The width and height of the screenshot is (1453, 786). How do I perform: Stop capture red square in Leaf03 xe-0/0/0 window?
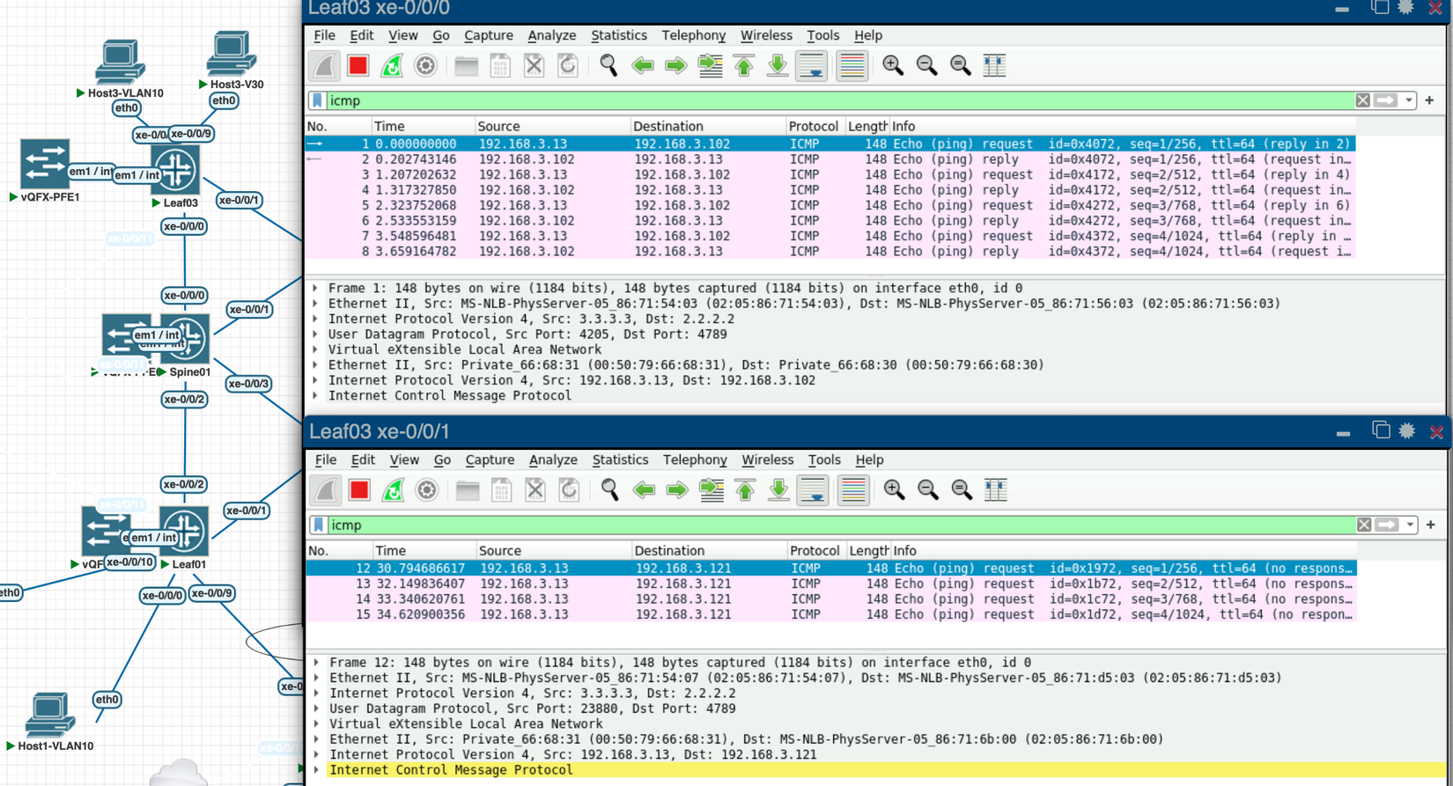point(358,66)
